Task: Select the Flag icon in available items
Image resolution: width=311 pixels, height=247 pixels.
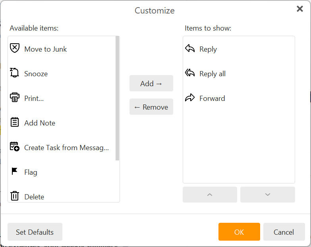Action: (15, 172)
